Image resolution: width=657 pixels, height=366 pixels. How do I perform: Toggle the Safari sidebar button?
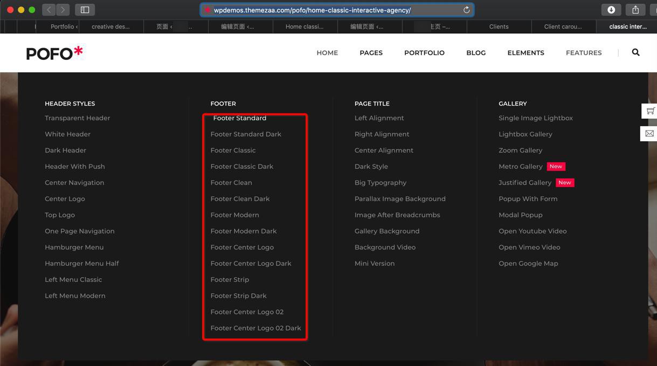coord(85,10)
